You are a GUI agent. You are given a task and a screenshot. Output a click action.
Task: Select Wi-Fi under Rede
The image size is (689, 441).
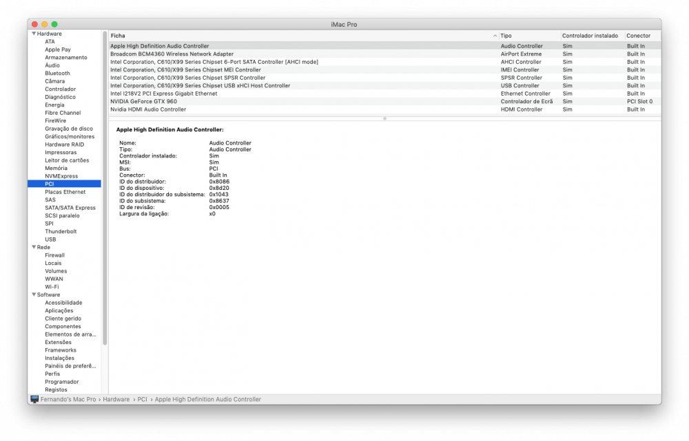pyautogui.click(x=52, y=286)
